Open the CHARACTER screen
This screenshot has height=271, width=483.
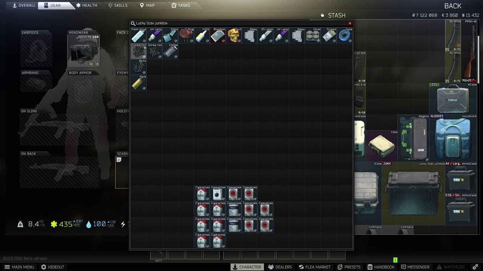(247, 267)
